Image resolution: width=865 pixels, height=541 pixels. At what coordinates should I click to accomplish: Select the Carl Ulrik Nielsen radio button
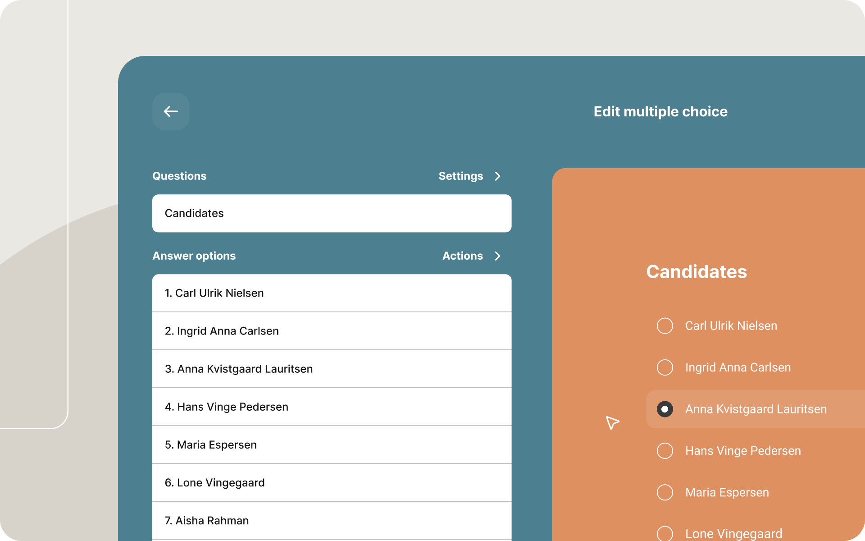click(665, 326)
